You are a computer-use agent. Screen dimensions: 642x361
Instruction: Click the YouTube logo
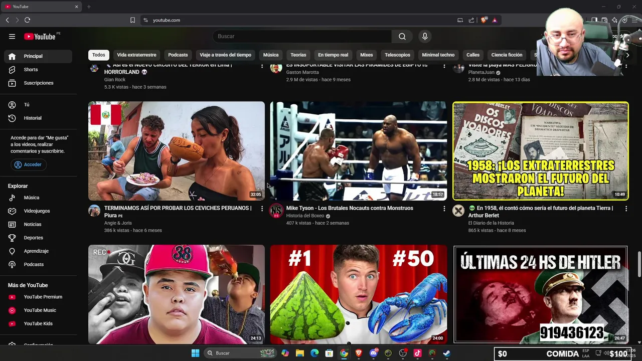coord(40,37)
